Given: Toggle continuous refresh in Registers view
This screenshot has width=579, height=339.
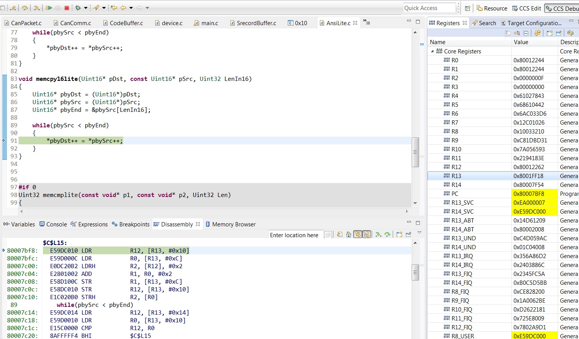Looking at the screenshot, I should point(538,33).
